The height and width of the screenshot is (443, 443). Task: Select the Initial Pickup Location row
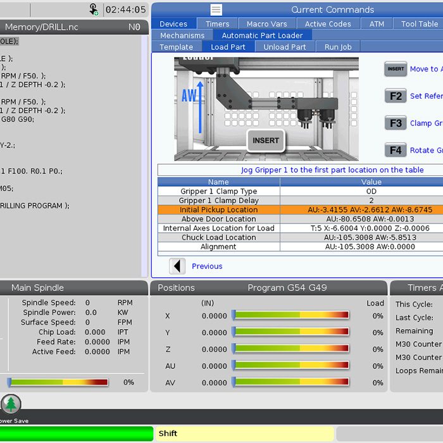(218, 209)
